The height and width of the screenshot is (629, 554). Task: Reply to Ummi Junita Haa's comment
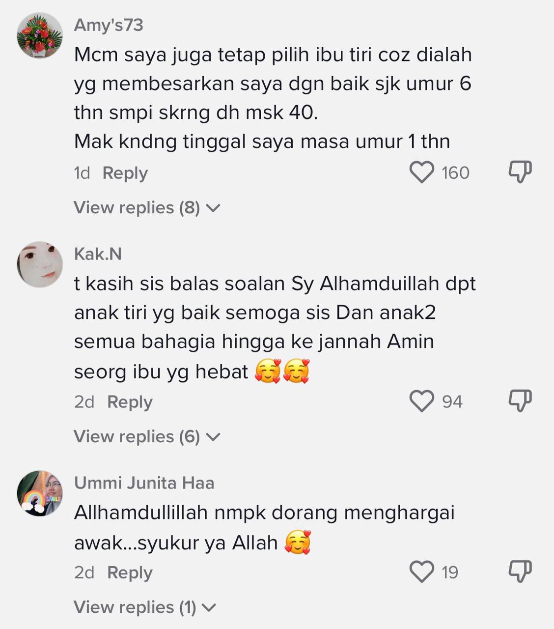coord(130,572)
